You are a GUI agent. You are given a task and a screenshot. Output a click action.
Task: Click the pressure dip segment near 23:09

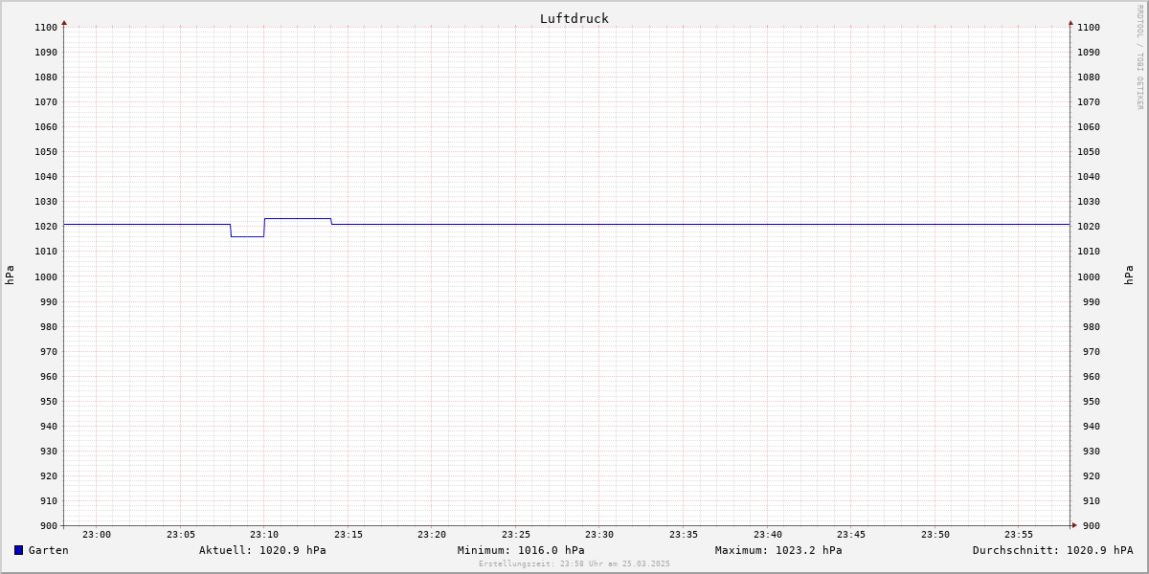pos(247,236)
